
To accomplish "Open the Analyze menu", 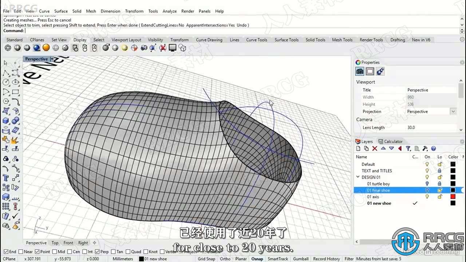I will [x=170, y=11].
